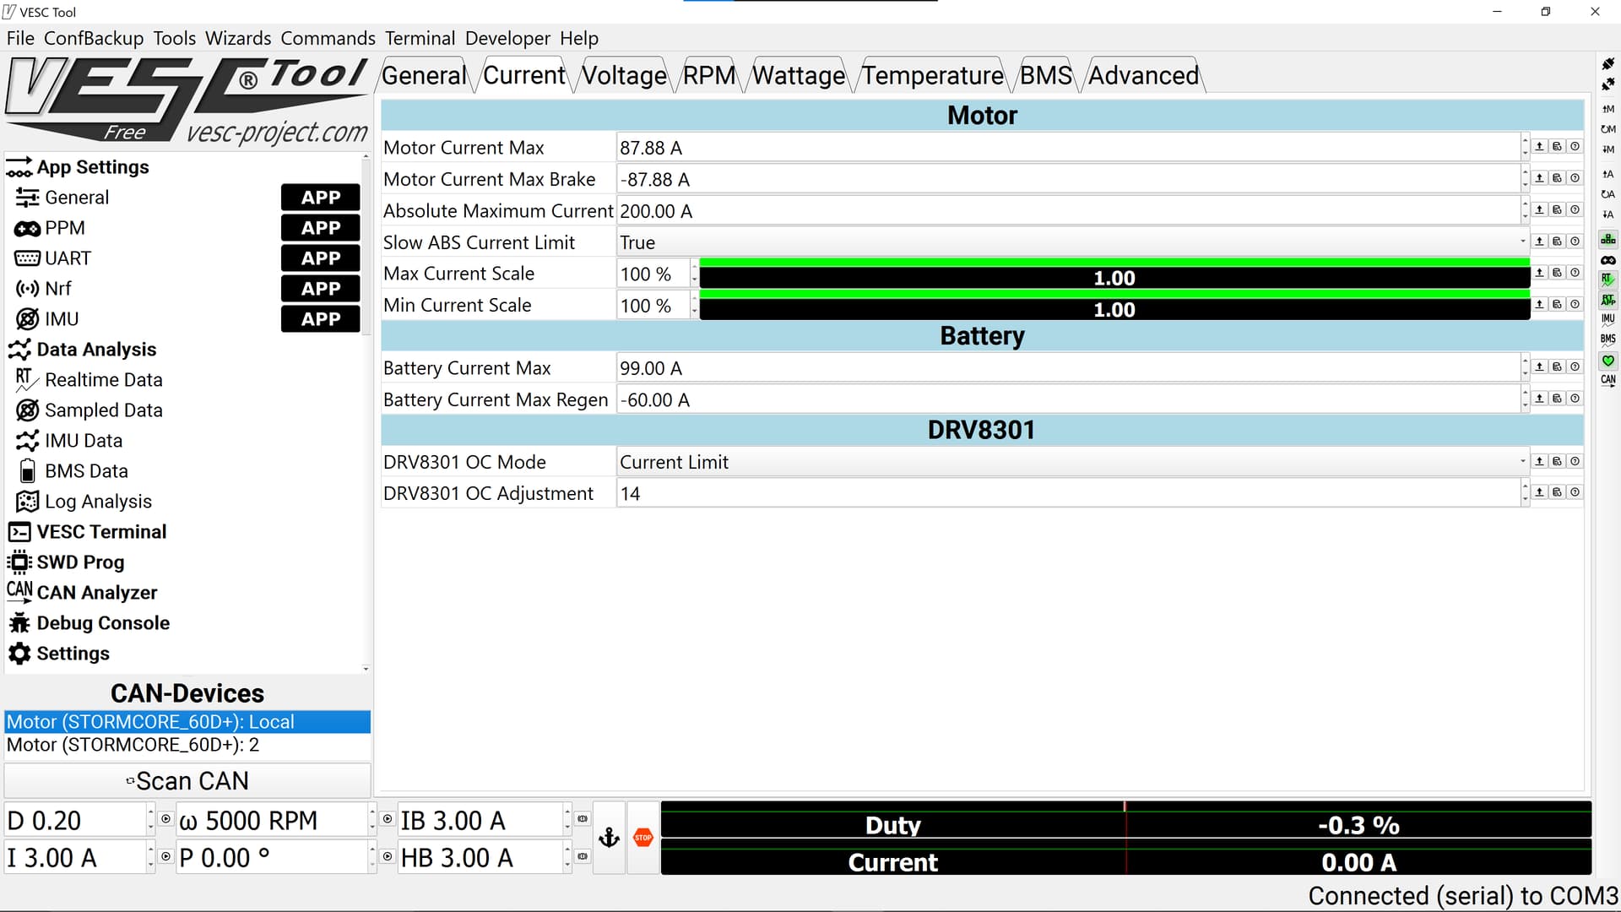Click read default icon for Battery Current Max
The image size is (1621, 912).
[1557, 366]
